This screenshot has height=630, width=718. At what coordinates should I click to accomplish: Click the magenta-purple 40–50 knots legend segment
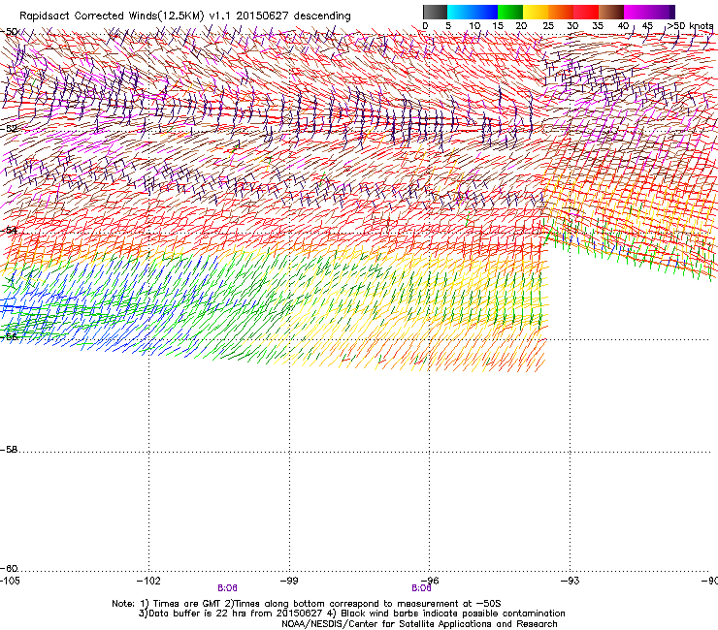[x=649, y=12]
